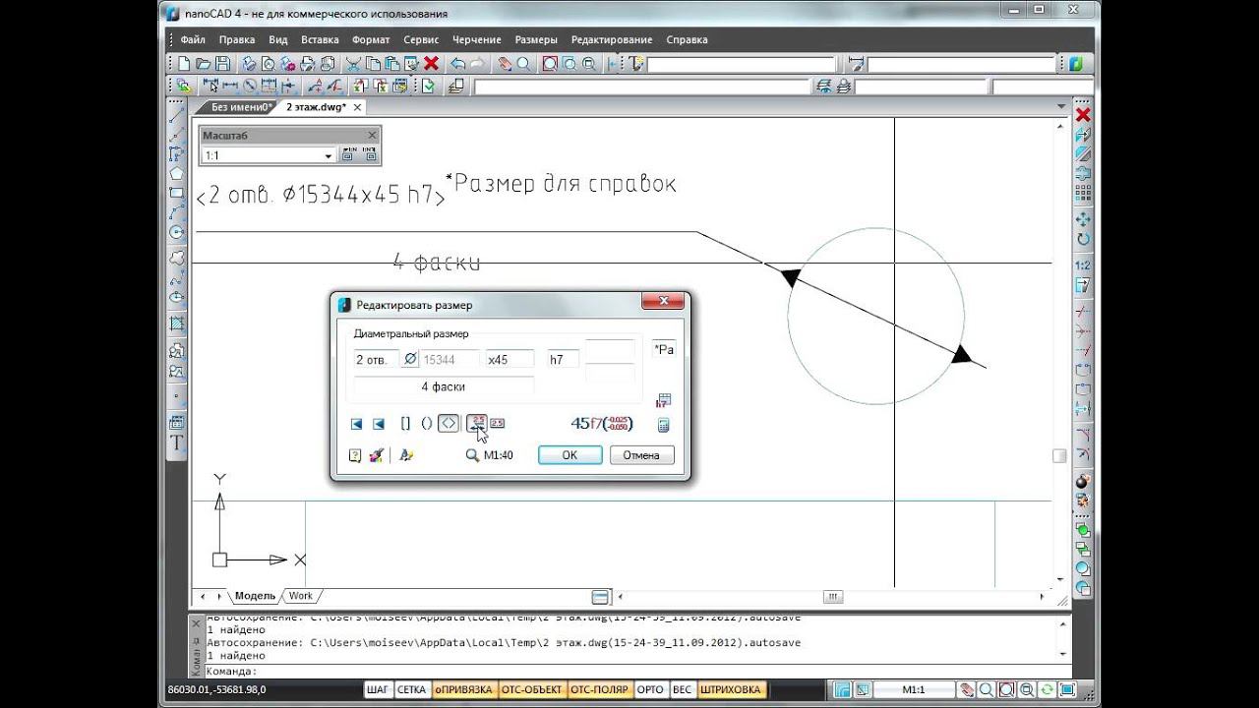Click the OK button in the dialog
Screen dimensions: 1259x708
pyautogui.click(x=570, y=455)
